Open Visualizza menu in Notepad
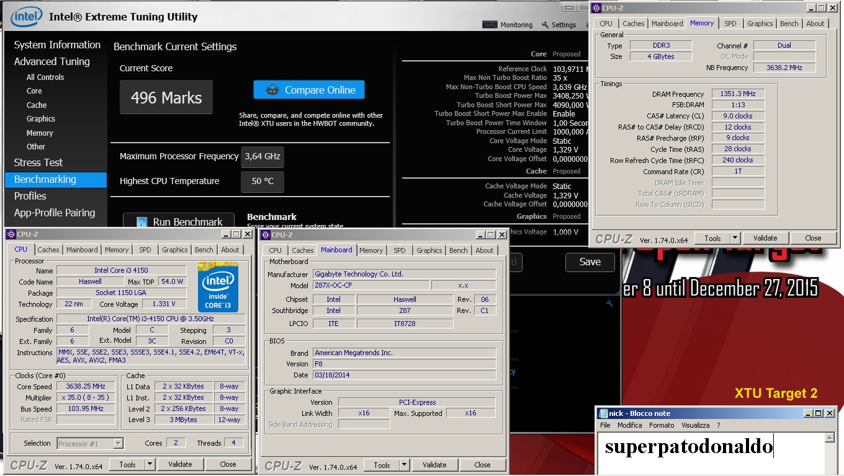Image resolution: width=844 pixels, height=476 pixels. (x=695, y=425)
